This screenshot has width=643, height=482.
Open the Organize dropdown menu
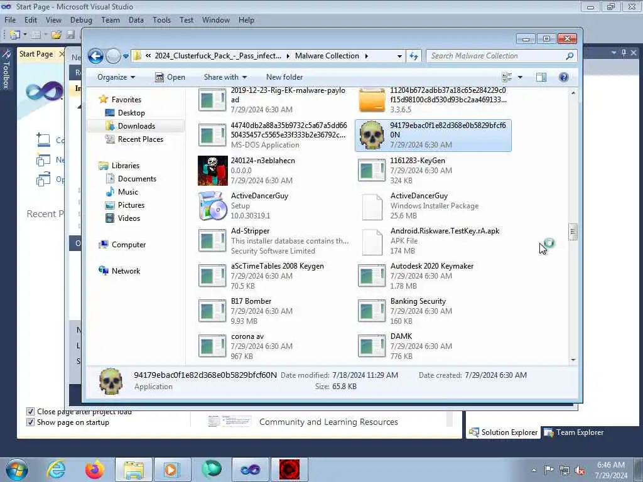(116, 77)
